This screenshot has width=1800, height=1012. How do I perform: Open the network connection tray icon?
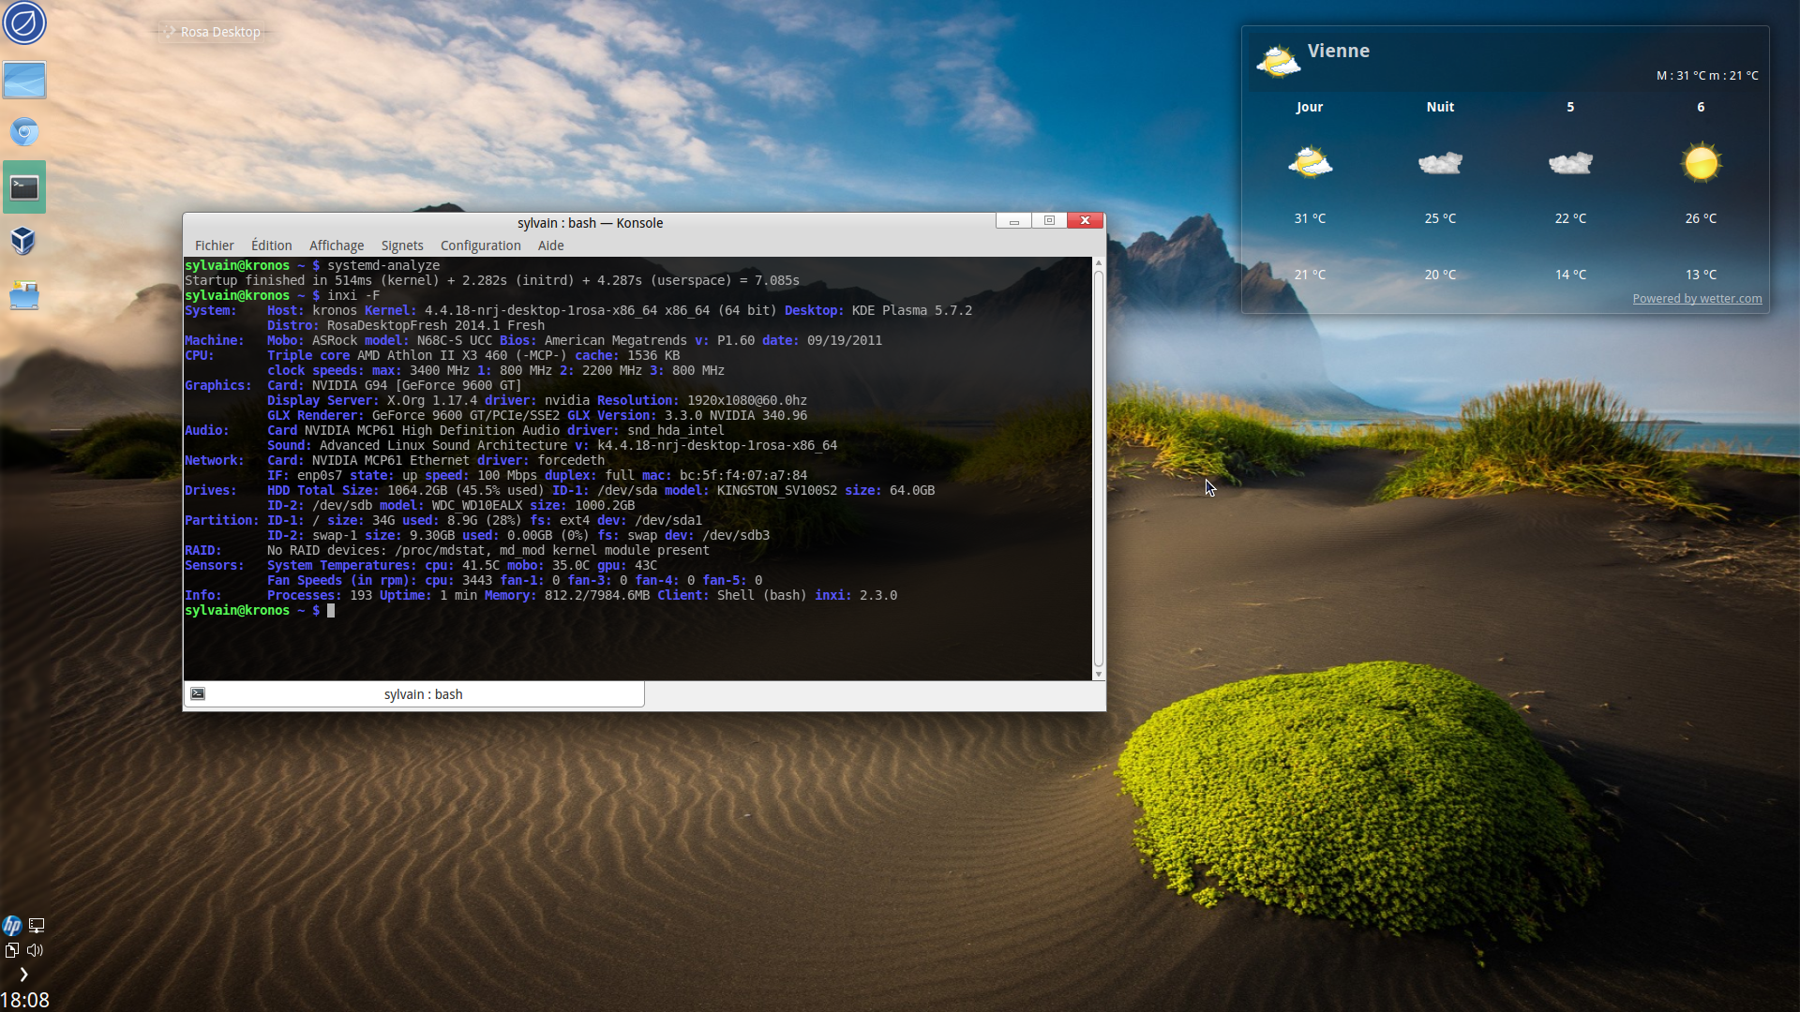pos(37,926)
